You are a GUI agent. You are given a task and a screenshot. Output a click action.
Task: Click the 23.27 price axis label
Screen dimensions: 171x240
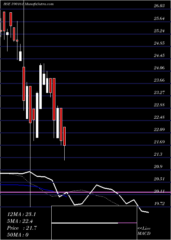coord(159,93)
